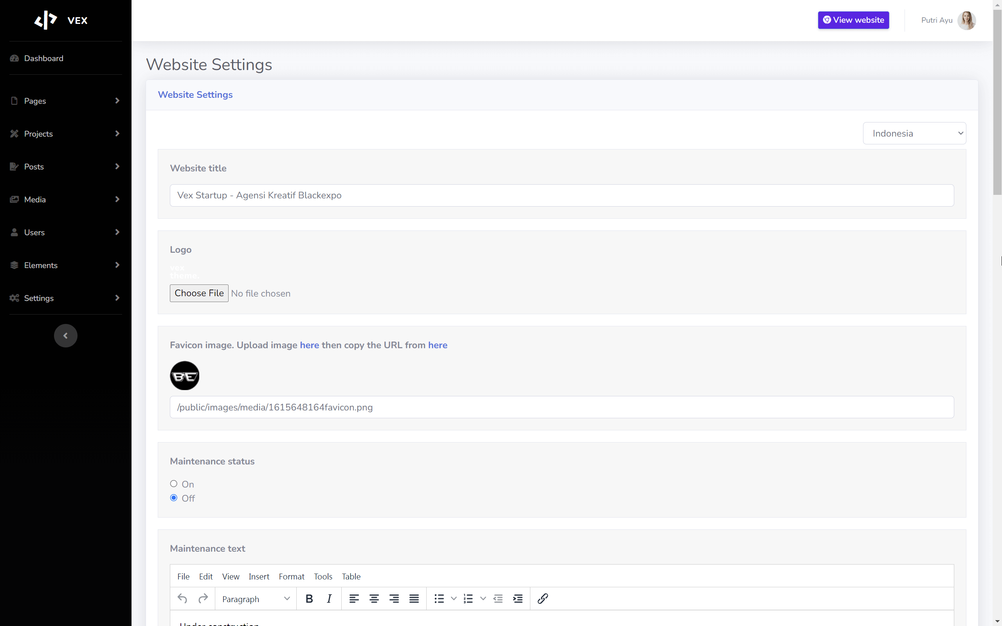
Task: Toggle a bulleted list in the editor
Action: [438, 598]
